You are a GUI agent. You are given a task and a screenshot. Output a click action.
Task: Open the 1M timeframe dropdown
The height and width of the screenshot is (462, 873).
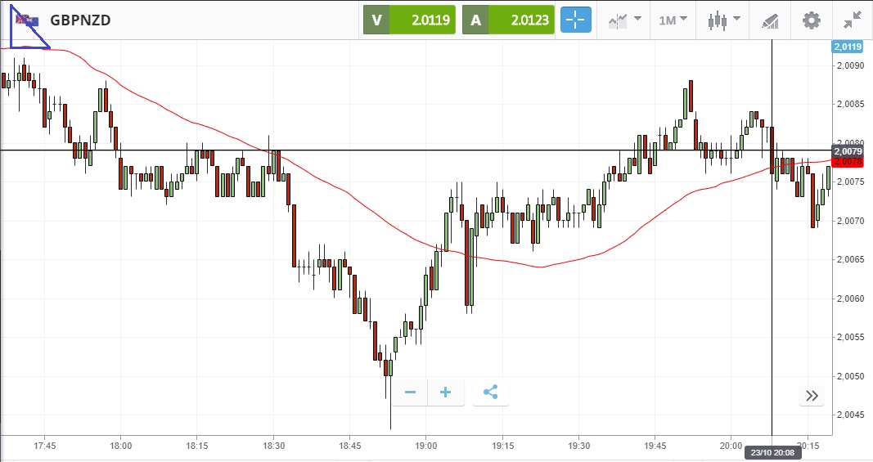point(673,20)
